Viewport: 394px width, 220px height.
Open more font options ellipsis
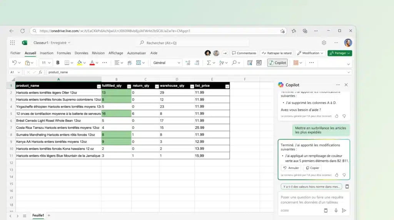(x=105, y=63)
